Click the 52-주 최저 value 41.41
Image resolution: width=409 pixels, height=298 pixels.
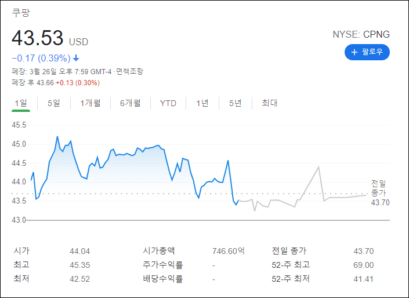click(364, 279)
